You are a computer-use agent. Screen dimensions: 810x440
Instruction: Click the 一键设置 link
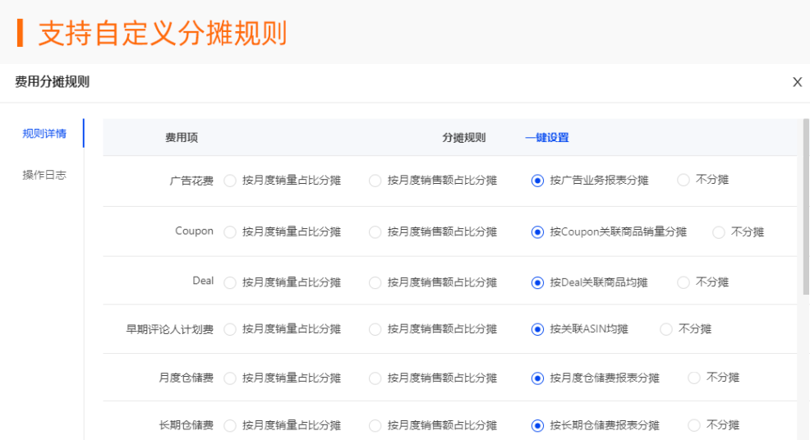point(546,138)
